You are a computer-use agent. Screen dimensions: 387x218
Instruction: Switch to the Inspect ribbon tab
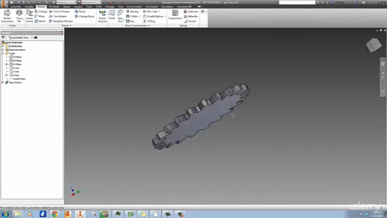[78, 7]
